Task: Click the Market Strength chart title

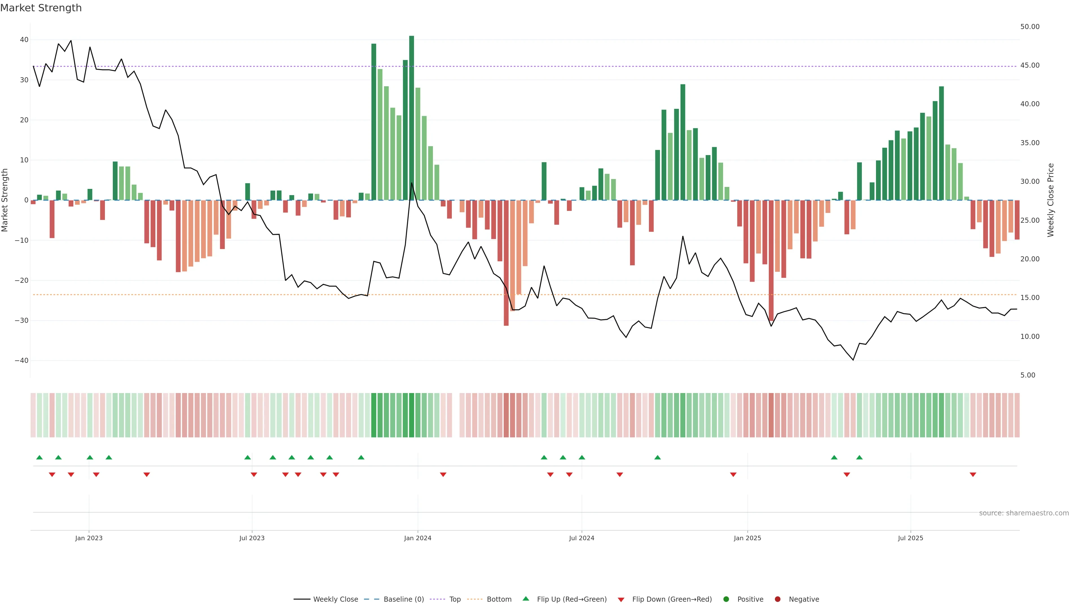Action: pyautogui.click(x=41, y=8)
